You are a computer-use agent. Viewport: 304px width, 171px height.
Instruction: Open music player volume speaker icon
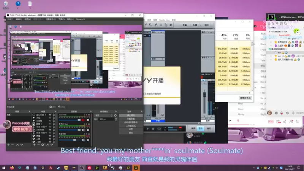(285, 122)
